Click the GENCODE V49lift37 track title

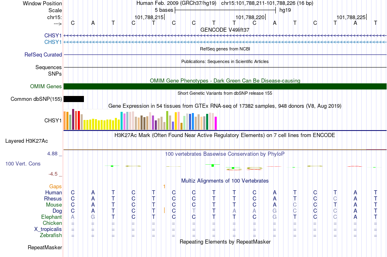tap(225, 30)
